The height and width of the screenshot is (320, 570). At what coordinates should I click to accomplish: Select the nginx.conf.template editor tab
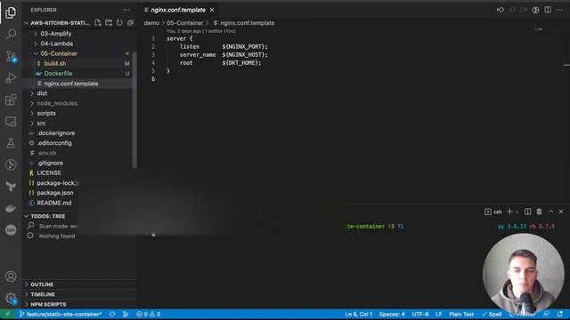click(178, 10)
